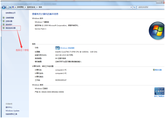165x118 pixels.
Task: Expand the arrow after 系统和安全 breadcrumb
Action: tap(37, 7)
